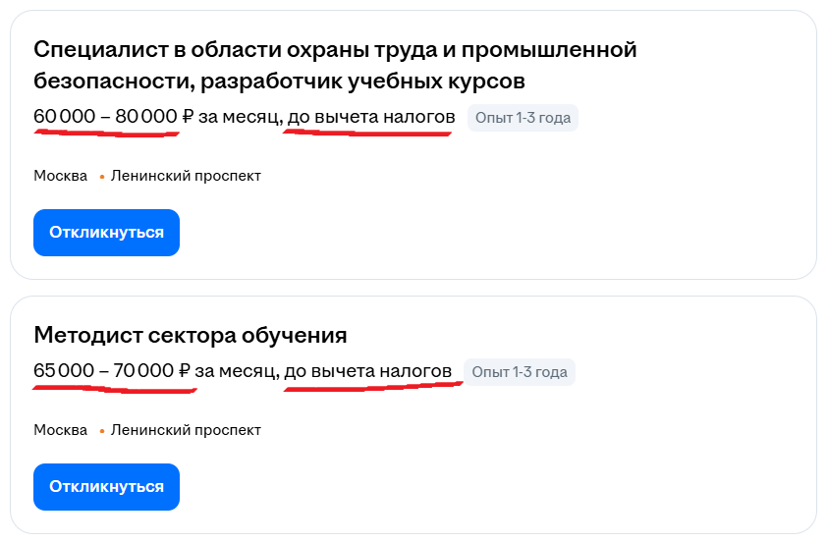The width and height of the screenshot is (827, 543).
Task: Click Москва in the Специалист vacancy card
Action: click(x=61, y=176)
